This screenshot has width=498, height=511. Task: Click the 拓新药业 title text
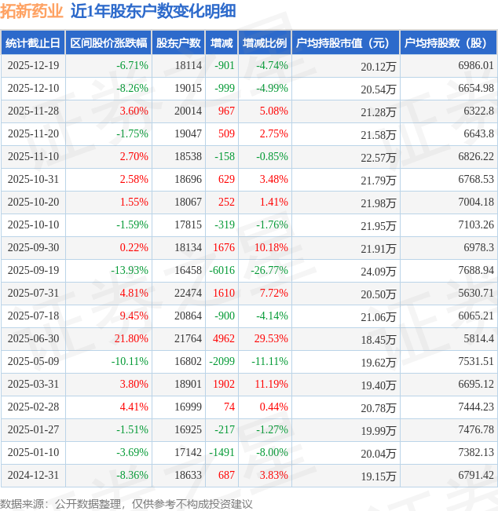32,12
